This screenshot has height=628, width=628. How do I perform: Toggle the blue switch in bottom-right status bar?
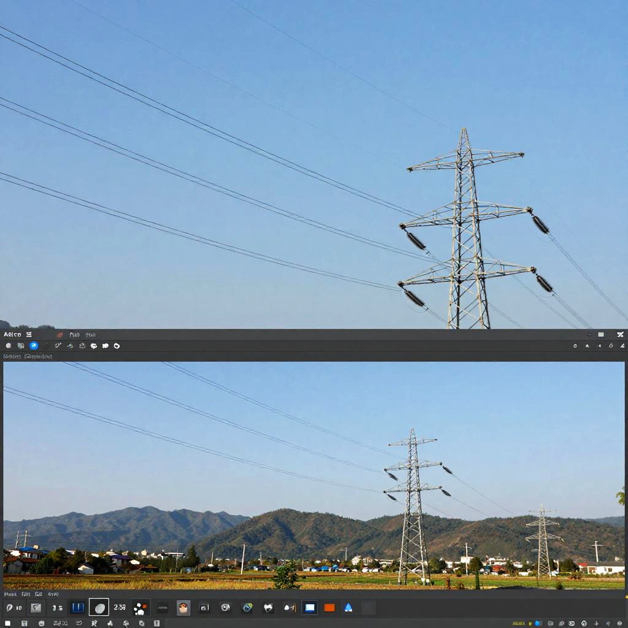point(537,623)
